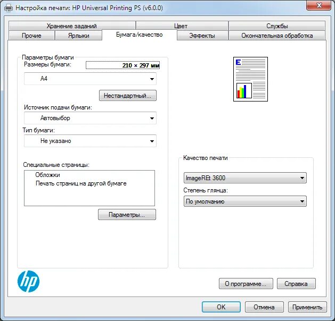Open the Окончательная обработка tab

[277, 36]
